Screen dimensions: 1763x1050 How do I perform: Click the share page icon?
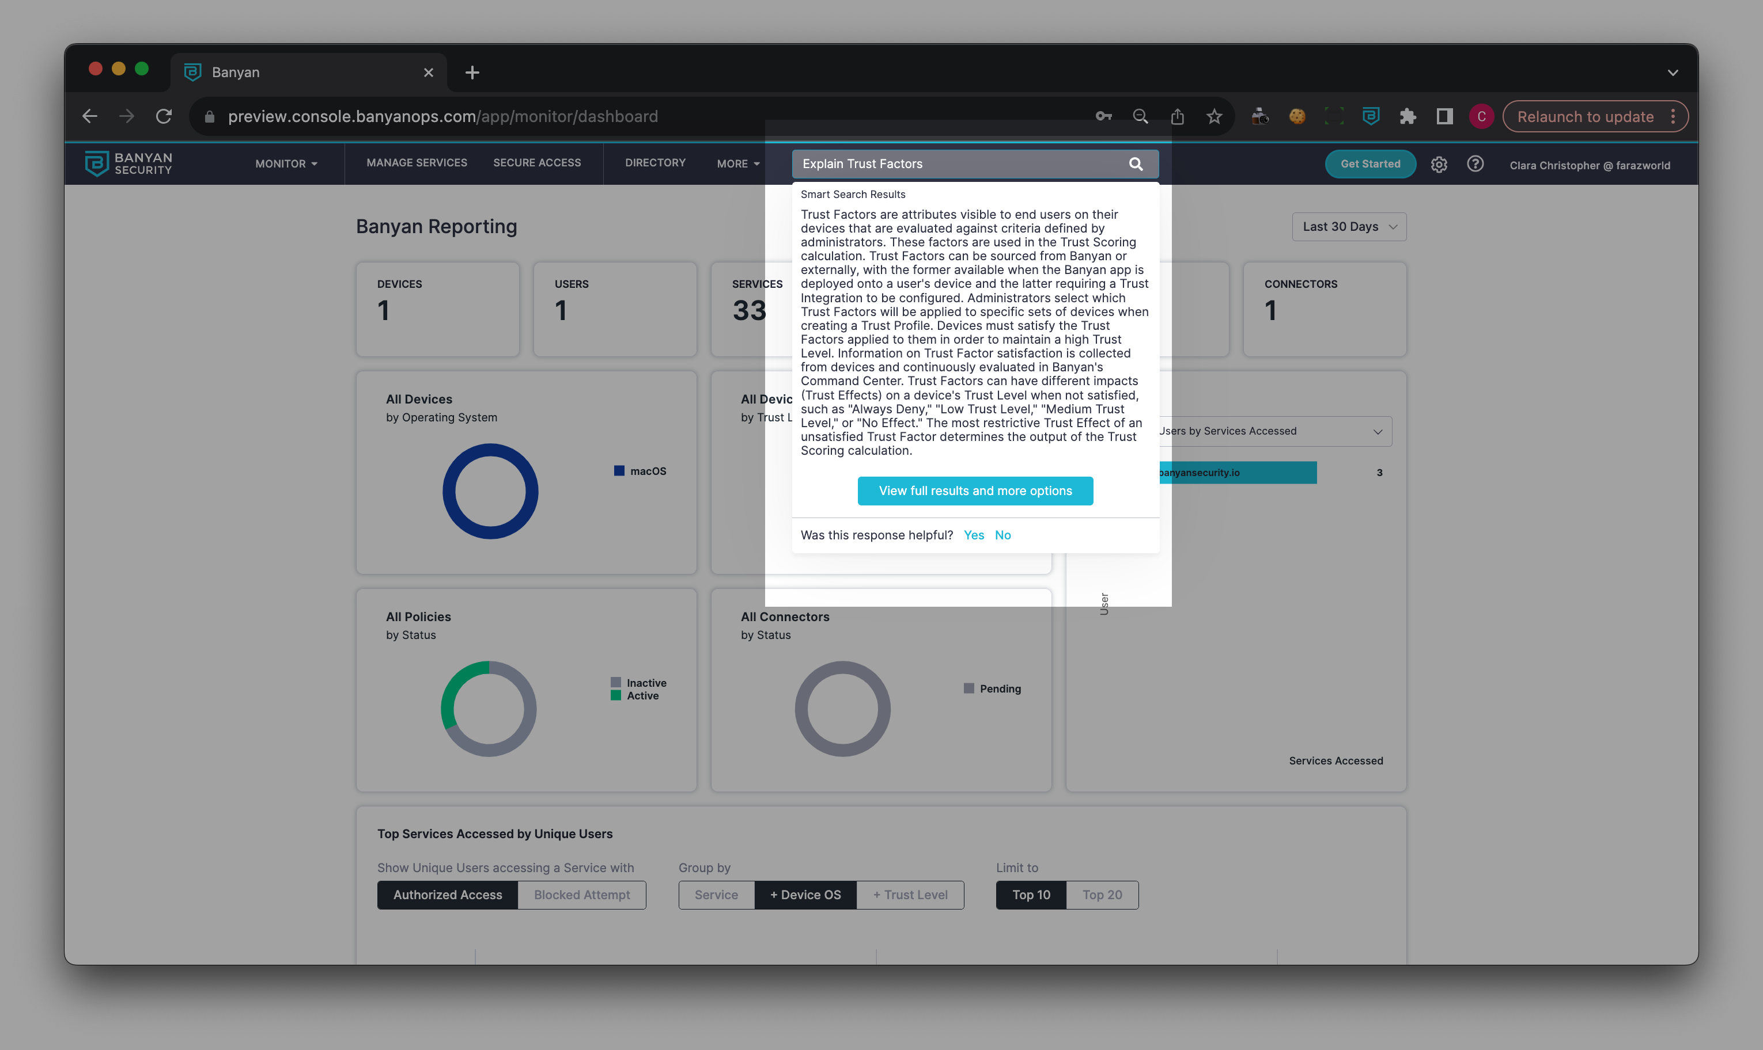(x=1178, y=117)
